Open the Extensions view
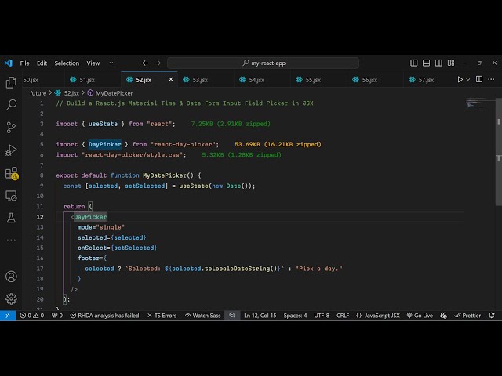 coord(11,173)
